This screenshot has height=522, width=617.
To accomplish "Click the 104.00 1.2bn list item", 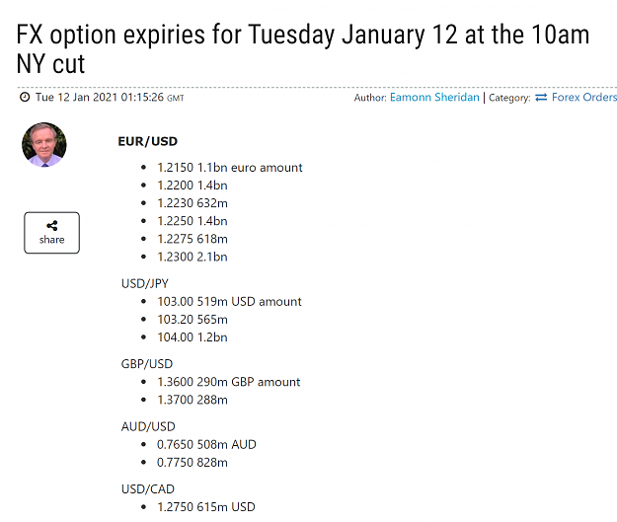I will (193, 337).
